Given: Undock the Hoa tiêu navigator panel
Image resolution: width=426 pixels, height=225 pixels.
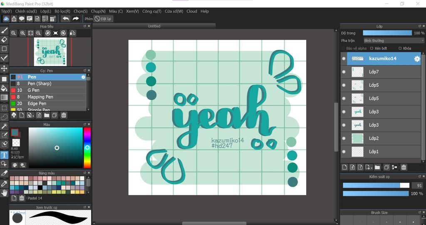Looking at the screenshot, I should tap(85, 26).
